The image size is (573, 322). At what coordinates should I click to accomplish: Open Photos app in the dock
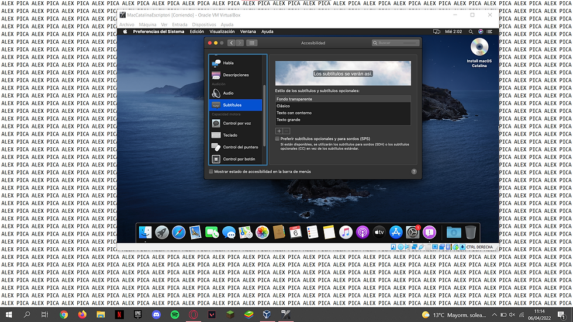pyautogui.click(x=262, y=232)
